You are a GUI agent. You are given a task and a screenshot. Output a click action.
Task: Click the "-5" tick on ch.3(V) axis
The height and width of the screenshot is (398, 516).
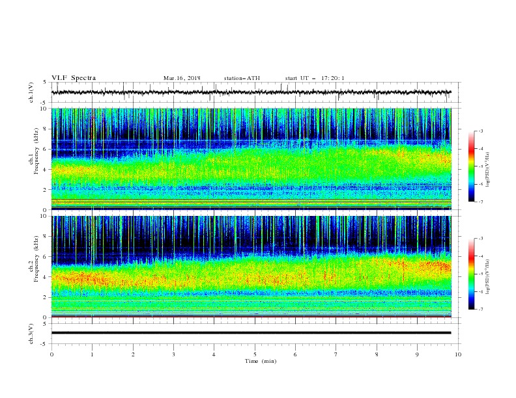pos(44,344)
